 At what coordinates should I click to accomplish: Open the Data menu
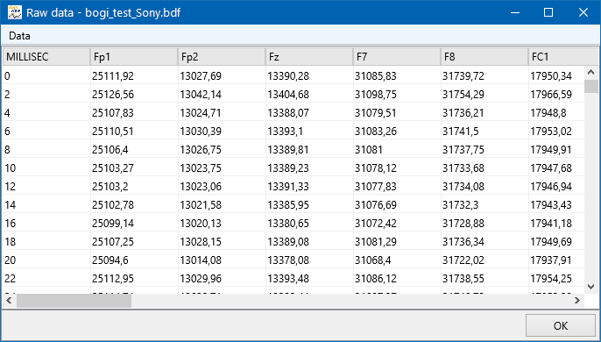pos(19,36)
